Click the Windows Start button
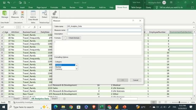The height and width of the screenshot is (110, 196). point(4,107)
